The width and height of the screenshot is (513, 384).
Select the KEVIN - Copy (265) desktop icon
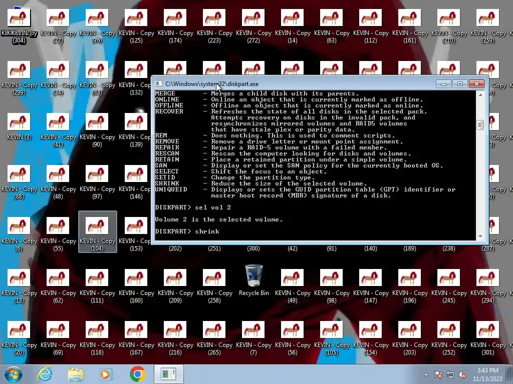[x=214, y=337]
